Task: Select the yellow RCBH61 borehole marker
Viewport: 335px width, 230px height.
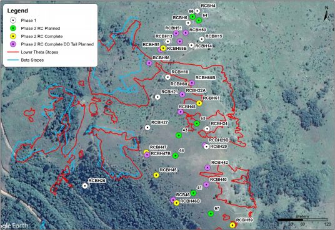Action: [199, 103]
